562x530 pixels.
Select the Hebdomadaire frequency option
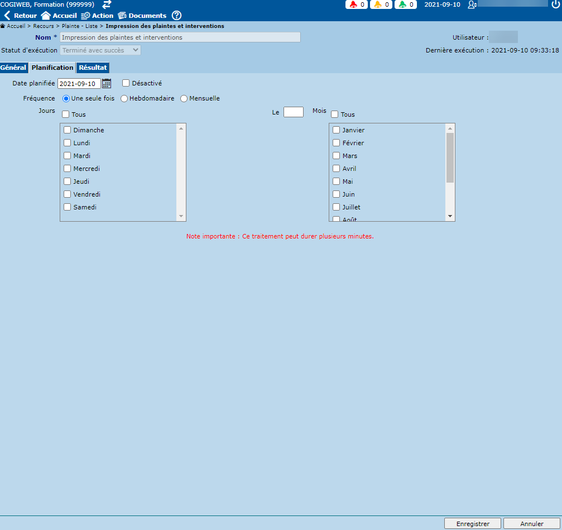124,99
